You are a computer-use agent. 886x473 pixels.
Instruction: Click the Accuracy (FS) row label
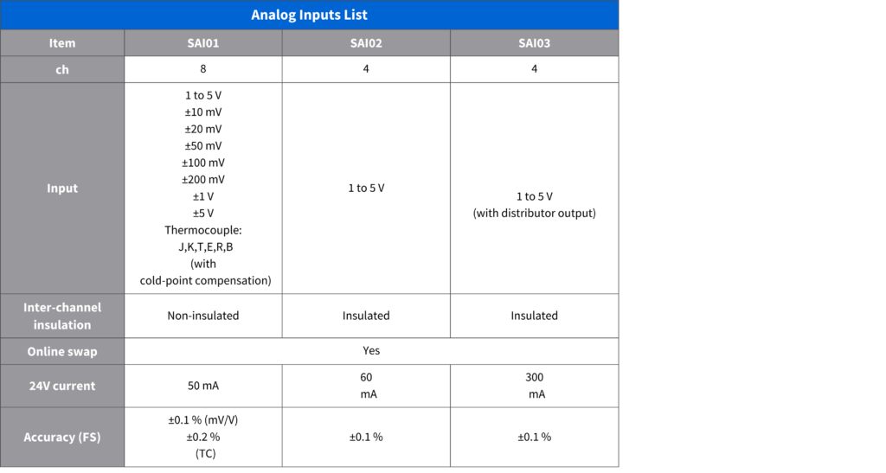(x=62, y=437)
